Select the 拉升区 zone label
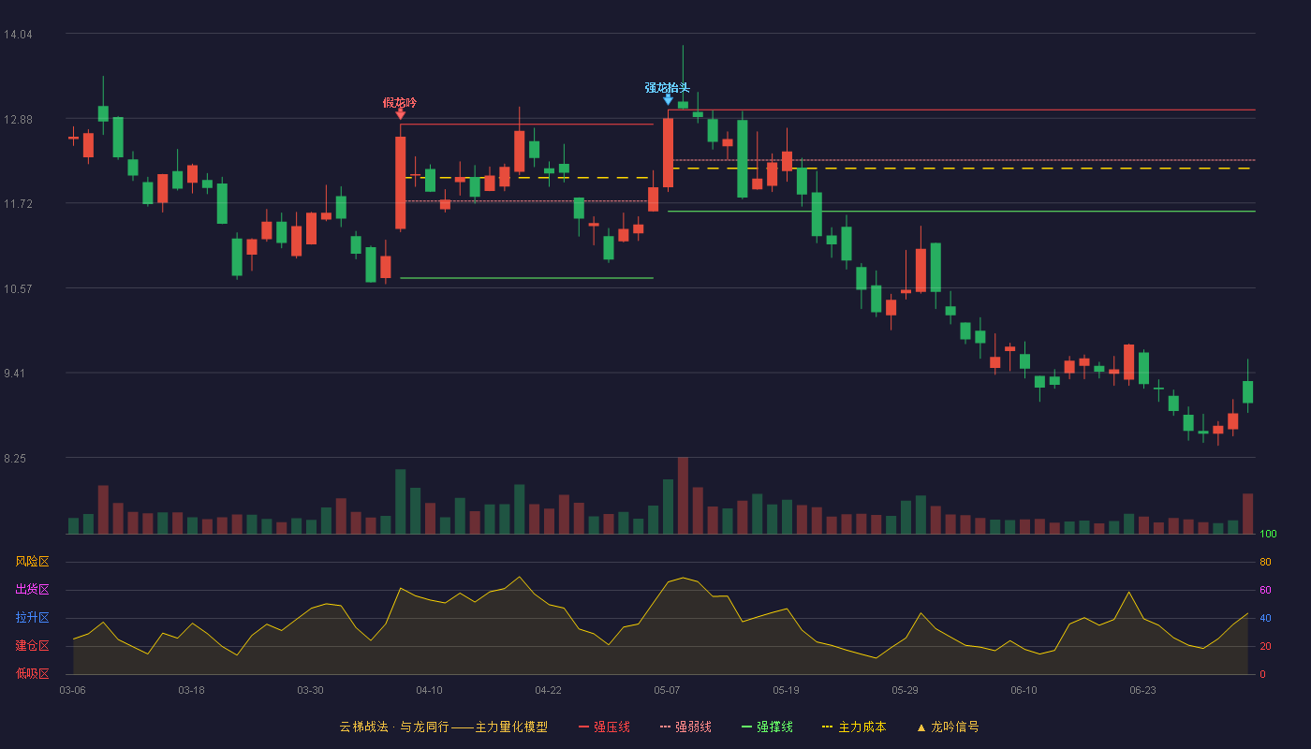The height and width of the screenshot is (749, 1311). coord(32,618)
